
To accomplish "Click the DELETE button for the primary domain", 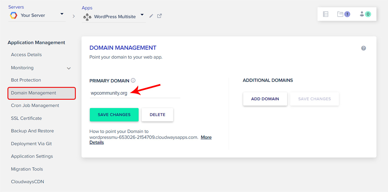I will coord(157,115).
